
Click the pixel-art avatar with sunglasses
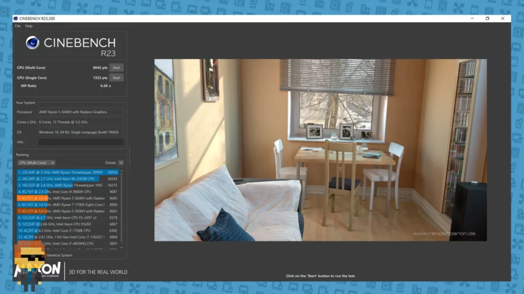click(29, 267)
